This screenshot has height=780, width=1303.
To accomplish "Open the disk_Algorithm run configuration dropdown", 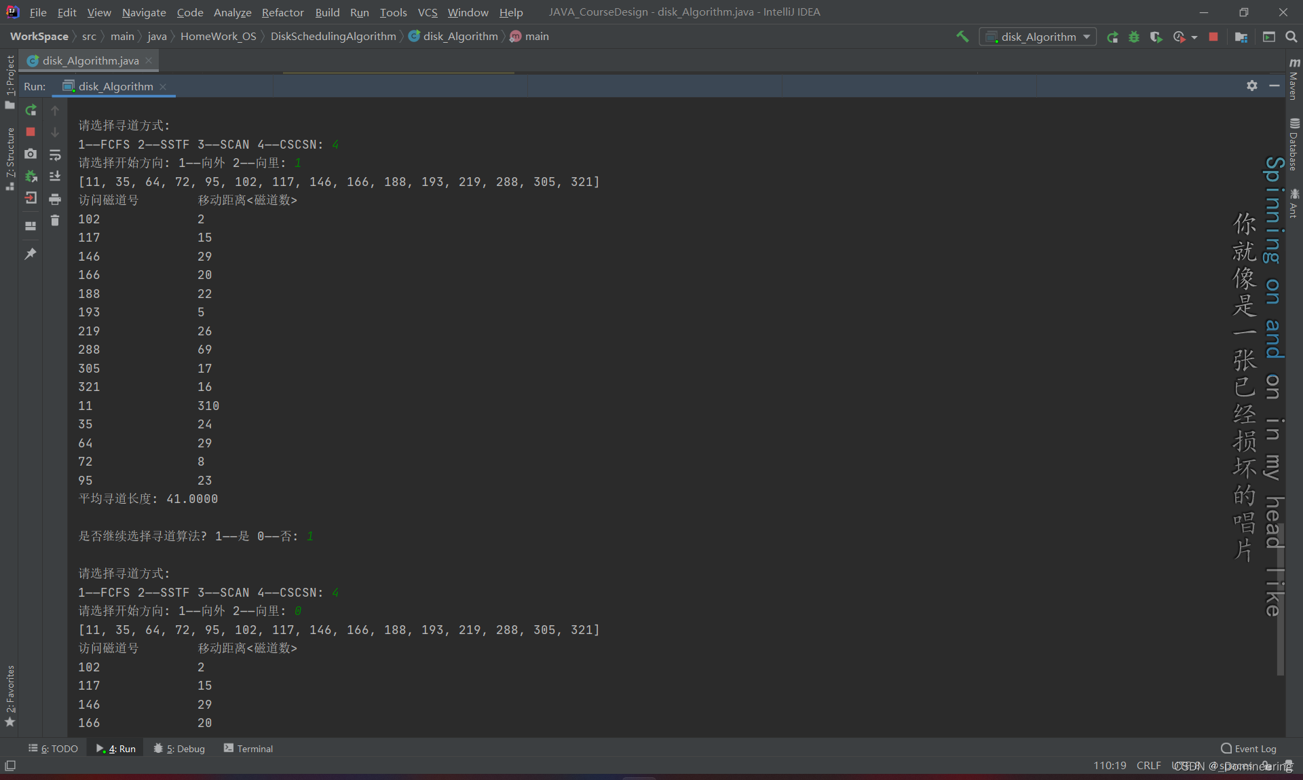I will tap(1038, 37).
